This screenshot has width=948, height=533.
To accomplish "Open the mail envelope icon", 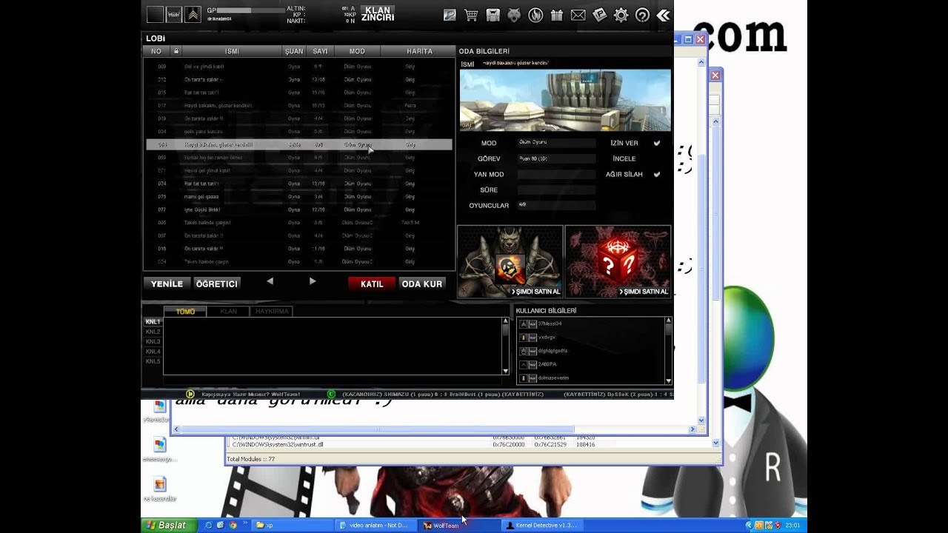I will pos(578,15).
